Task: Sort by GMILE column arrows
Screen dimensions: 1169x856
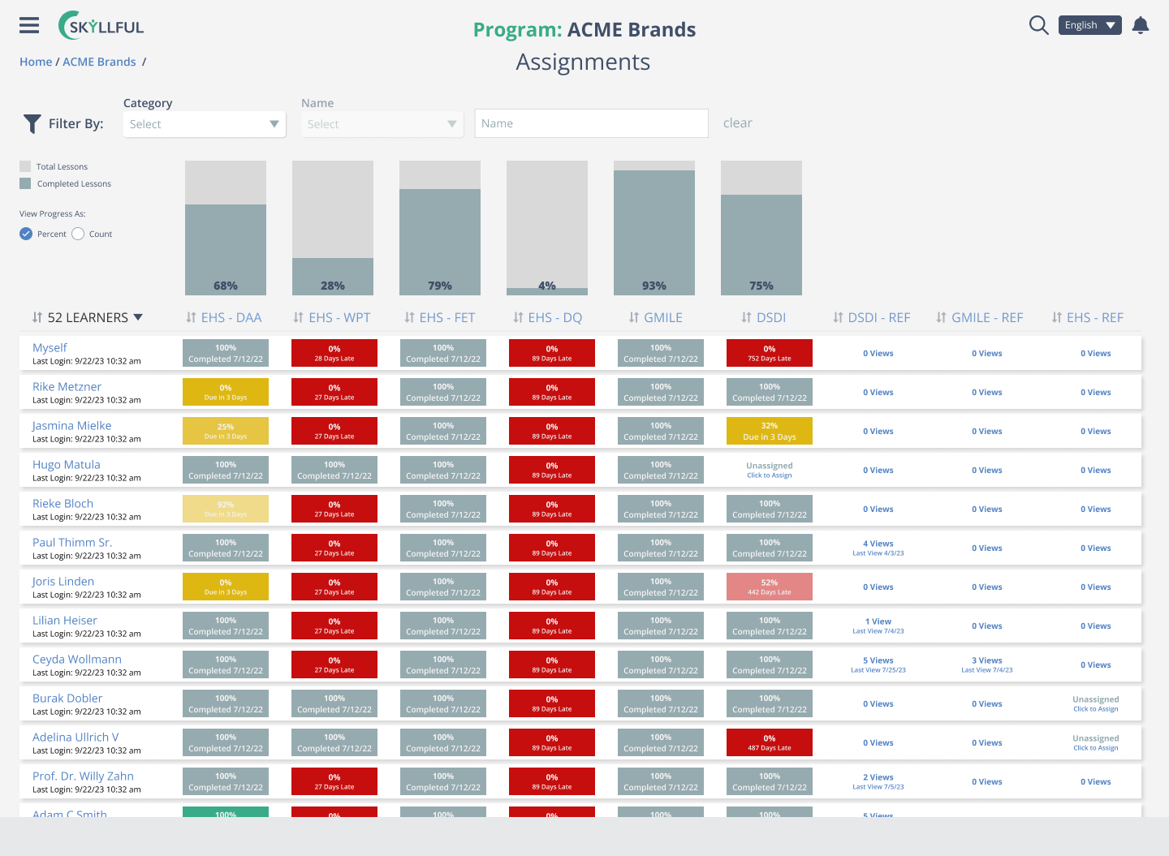Action: tap(634, 317)
